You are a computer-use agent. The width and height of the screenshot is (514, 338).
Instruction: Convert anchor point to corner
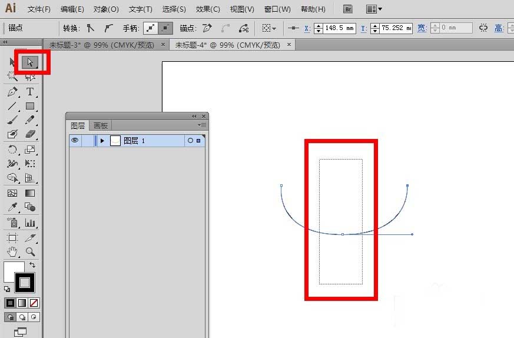tap(91, 28)
